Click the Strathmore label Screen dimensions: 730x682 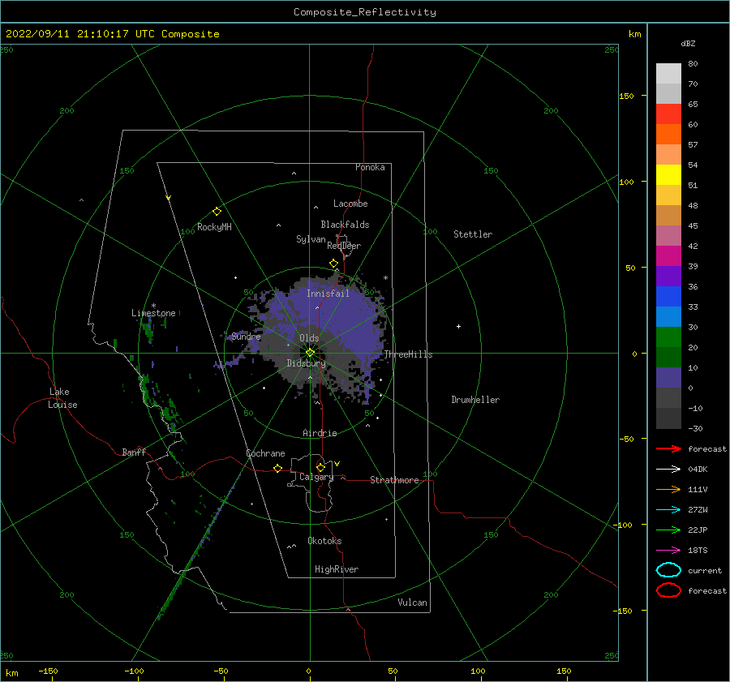click(394, 480)
